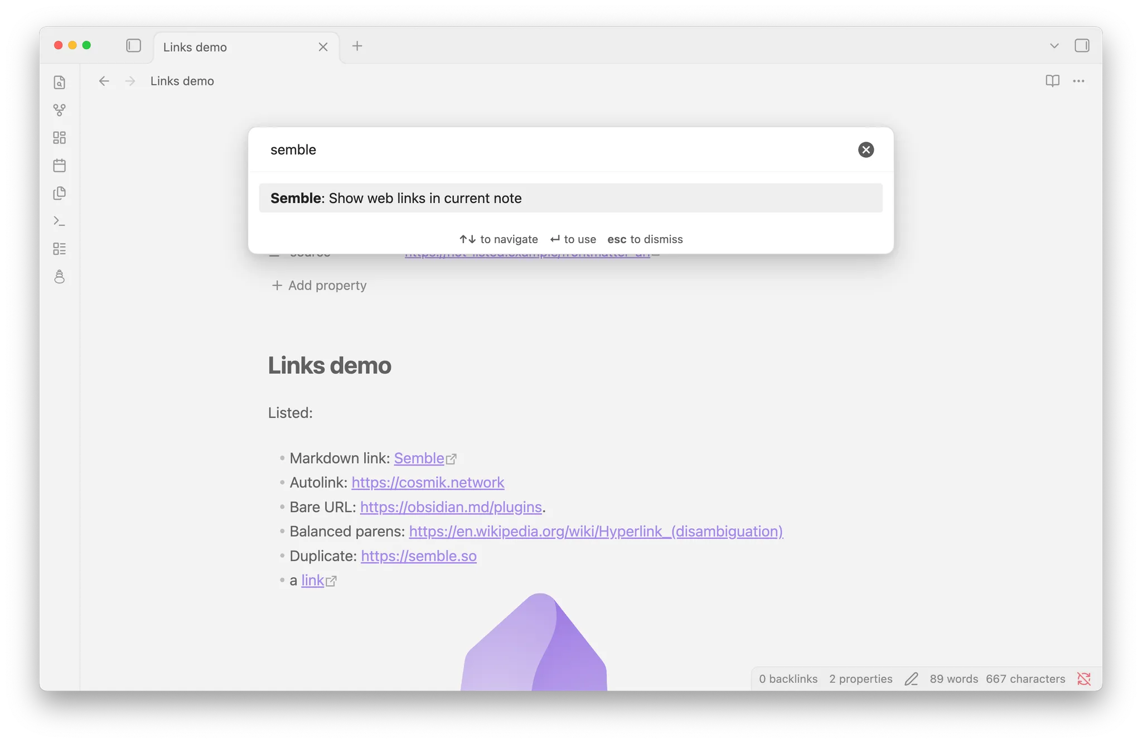This screenshot has height=743, width=1142.
Task: Click Add property button
Action: [x=319, y=286]
